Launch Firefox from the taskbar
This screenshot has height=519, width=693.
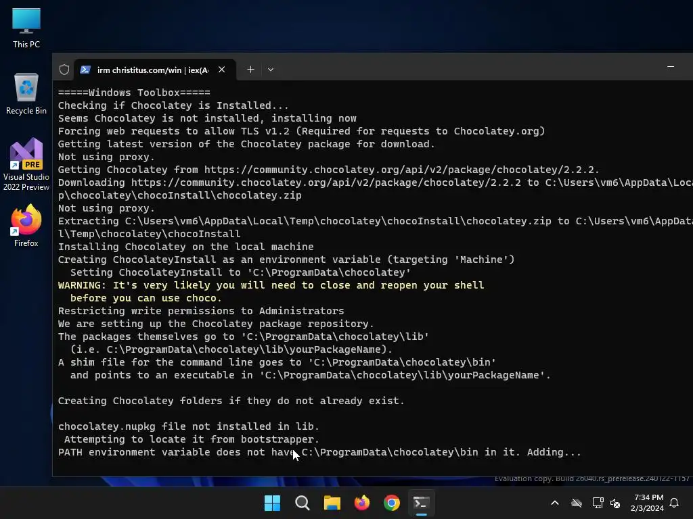(x=362, y=503)
